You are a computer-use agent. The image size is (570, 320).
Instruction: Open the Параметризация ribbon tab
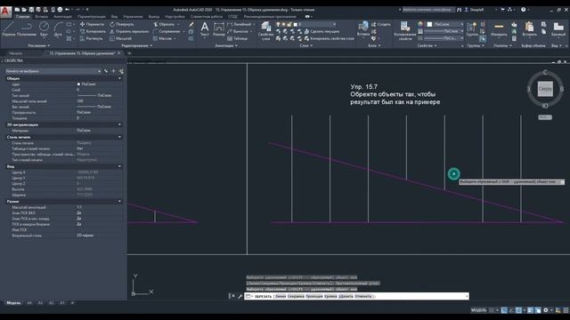click(x=92, y=17)
